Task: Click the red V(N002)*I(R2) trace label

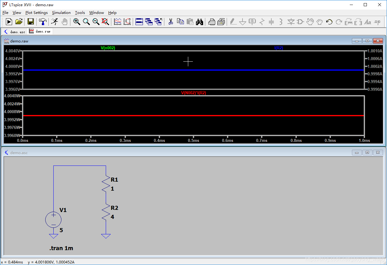Action: click(x=193, y=93)
